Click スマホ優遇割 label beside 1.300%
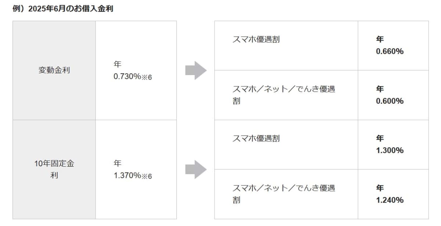 click(256, 138)
